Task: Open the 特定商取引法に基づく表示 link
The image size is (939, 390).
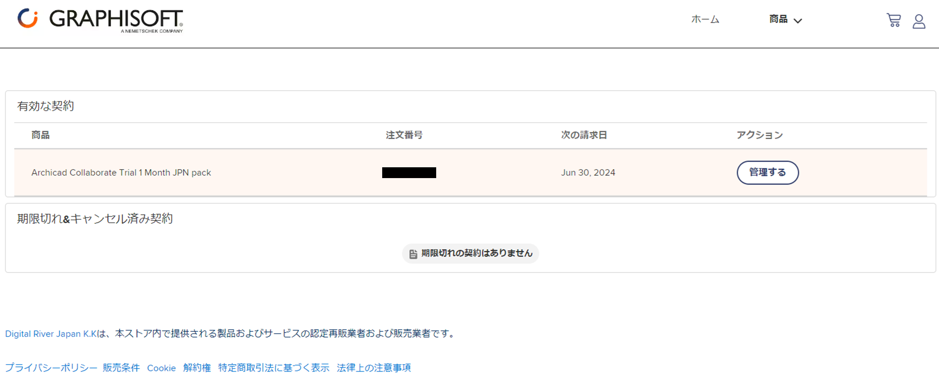Action: point(274,367)
